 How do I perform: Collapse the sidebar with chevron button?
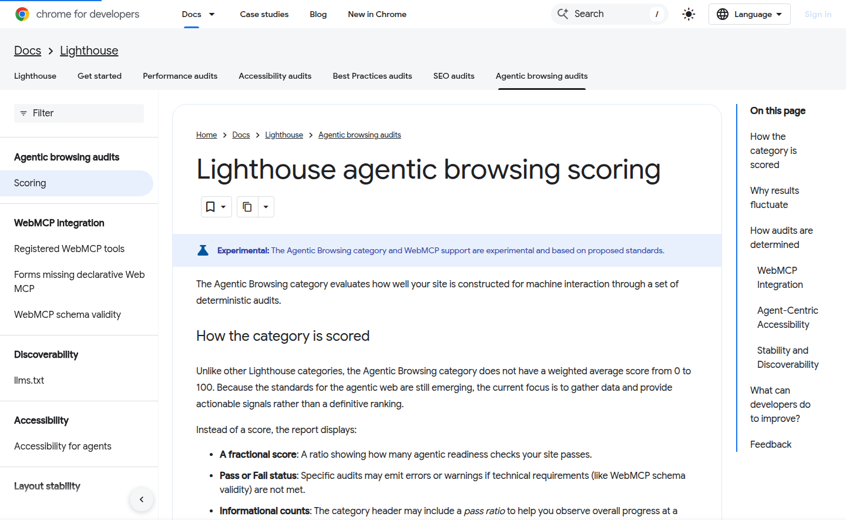[142, 499]
